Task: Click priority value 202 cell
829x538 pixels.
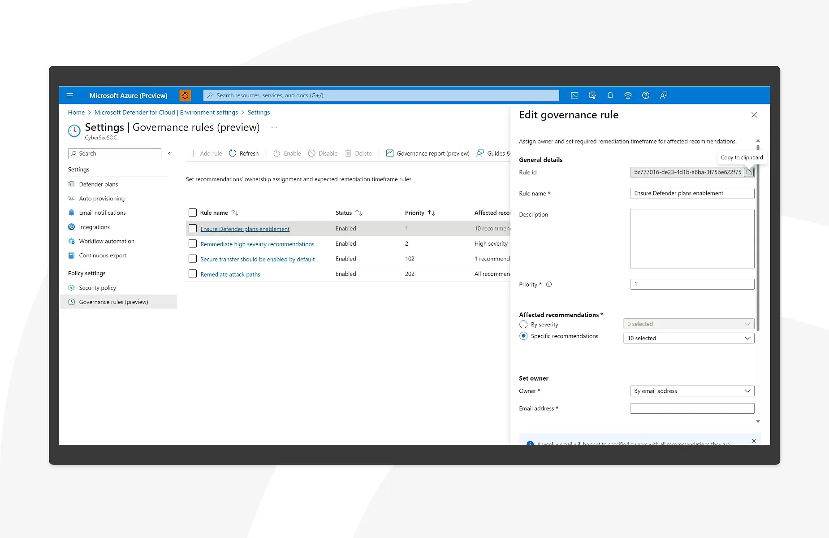Action: (x=410, y=274)
